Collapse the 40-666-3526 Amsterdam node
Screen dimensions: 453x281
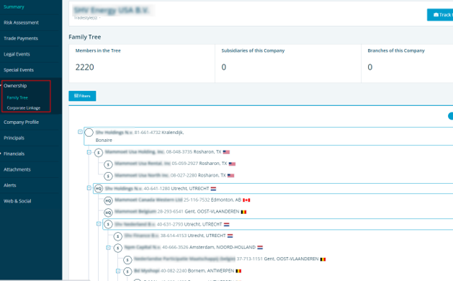point(108,247)
